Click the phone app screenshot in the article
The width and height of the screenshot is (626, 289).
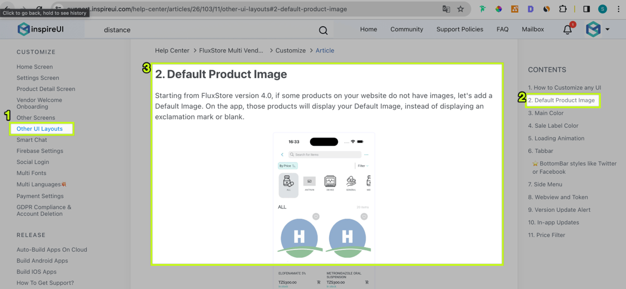pyautogui.click(x=324, y=210)
